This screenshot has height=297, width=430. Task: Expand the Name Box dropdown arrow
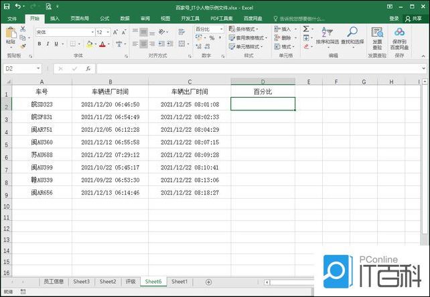pyautogui.click(x=38, y=68)
